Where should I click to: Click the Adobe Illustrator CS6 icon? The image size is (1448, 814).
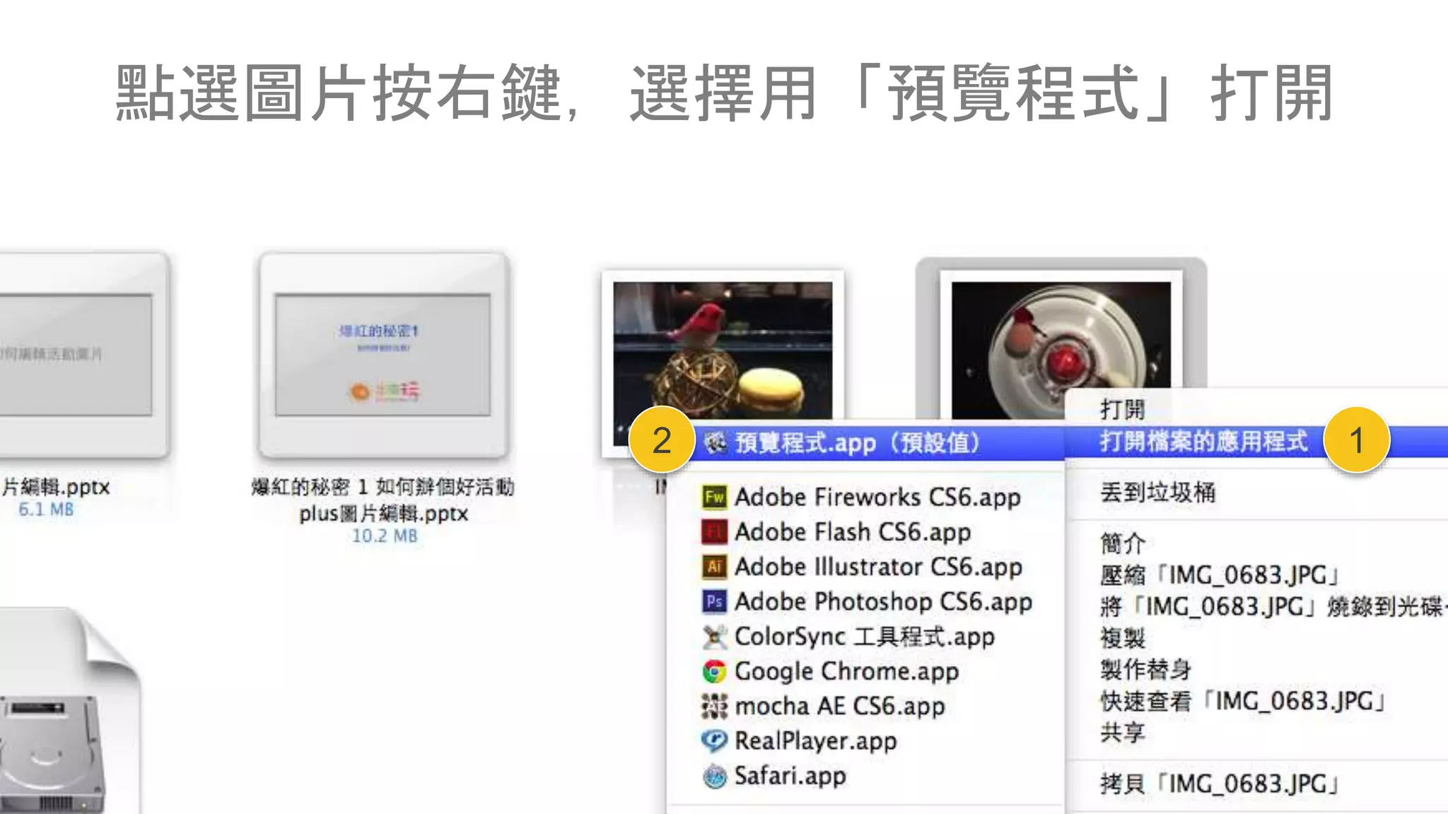click(714, 566)
